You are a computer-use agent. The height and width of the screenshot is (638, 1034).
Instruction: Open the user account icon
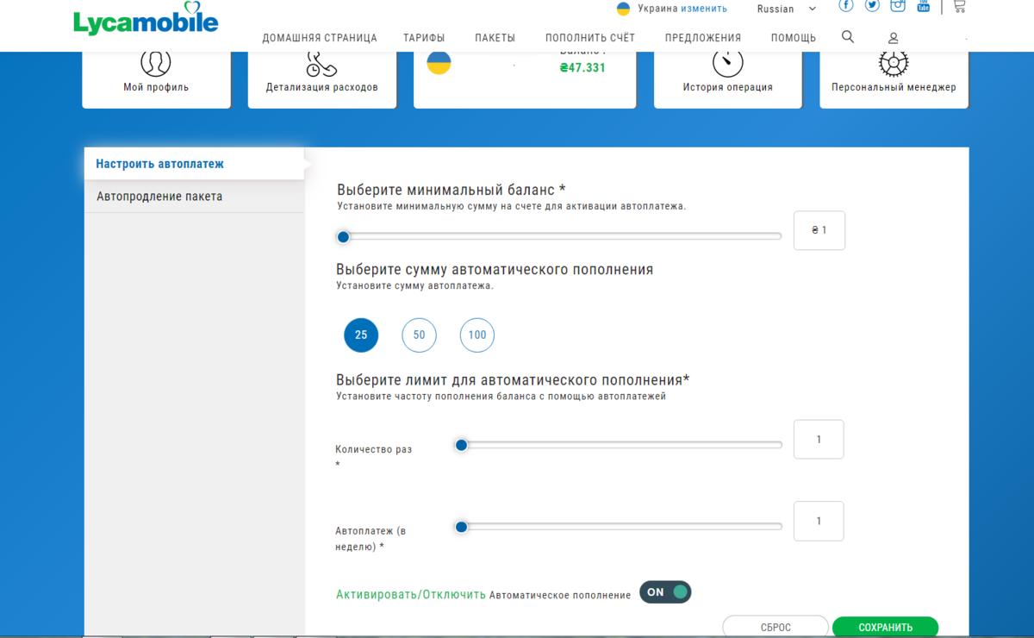(894, 38)
